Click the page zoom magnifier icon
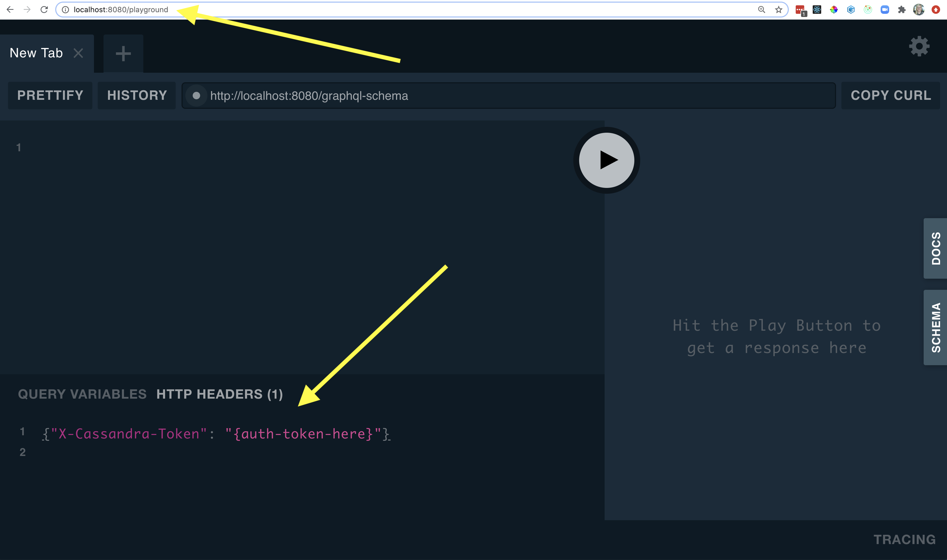This screenshot has height=560, width=947. 761,10
